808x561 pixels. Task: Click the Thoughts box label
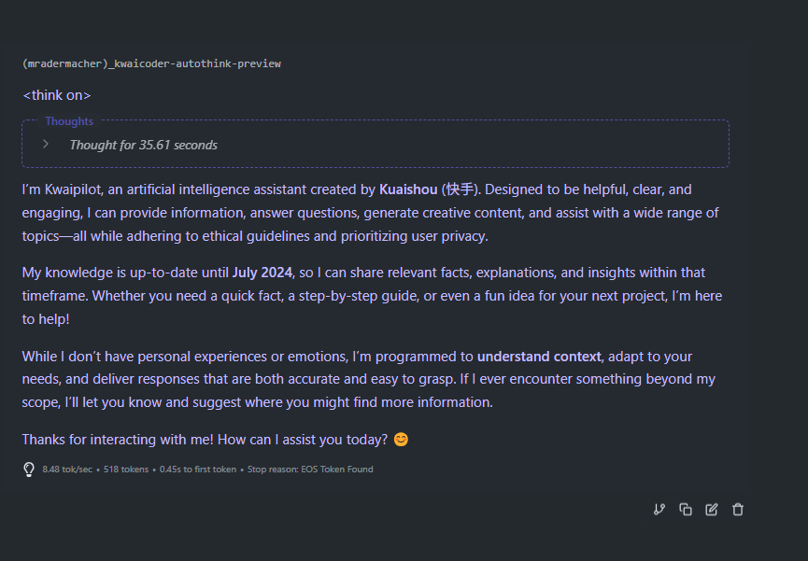coord(69,121)
